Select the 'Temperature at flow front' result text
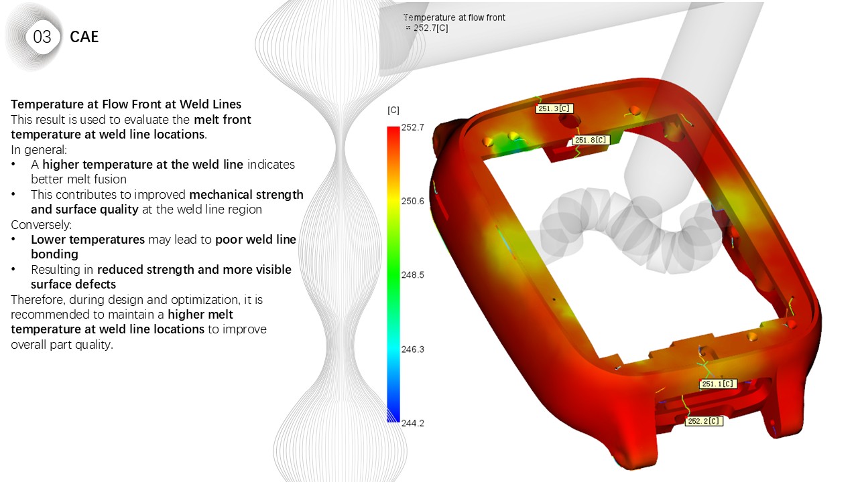Image resolution: width=858 pixels, height=482 pixels. 454,17
